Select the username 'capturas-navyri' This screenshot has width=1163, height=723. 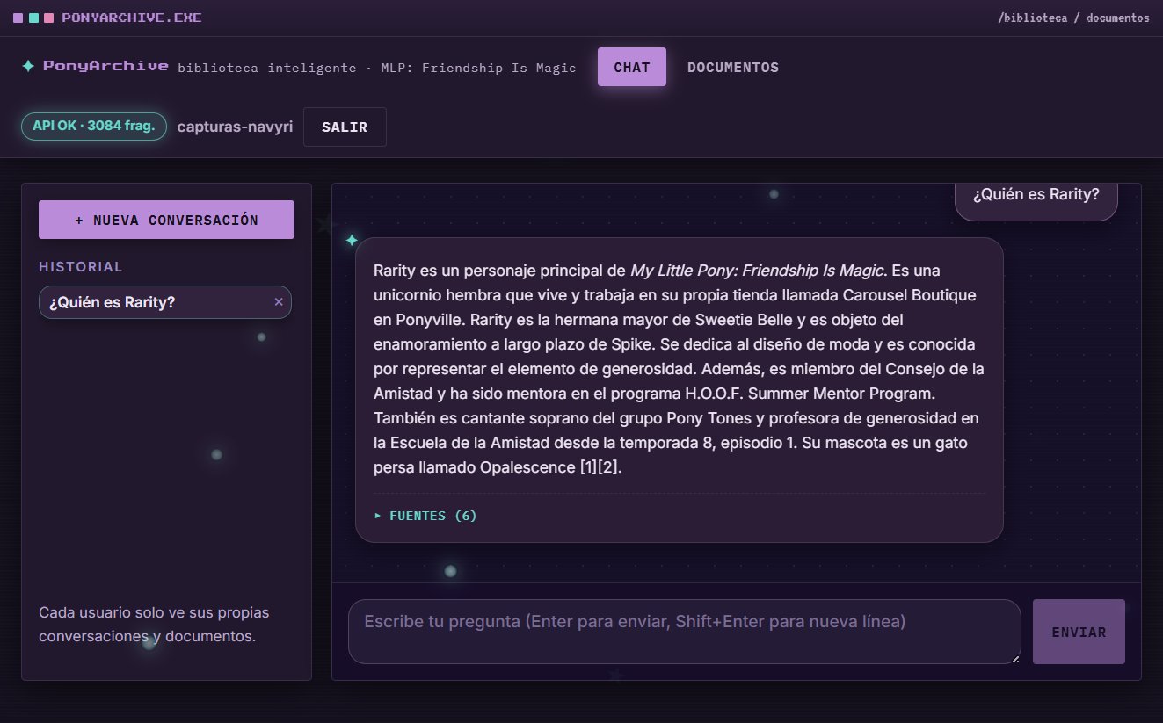pyautogui.click(x=235, y=127)
